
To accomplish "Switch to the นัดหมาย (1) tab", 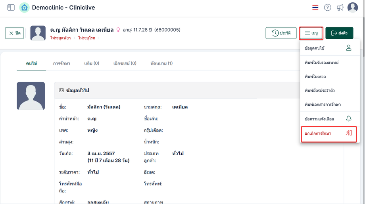I will [161, 63].
